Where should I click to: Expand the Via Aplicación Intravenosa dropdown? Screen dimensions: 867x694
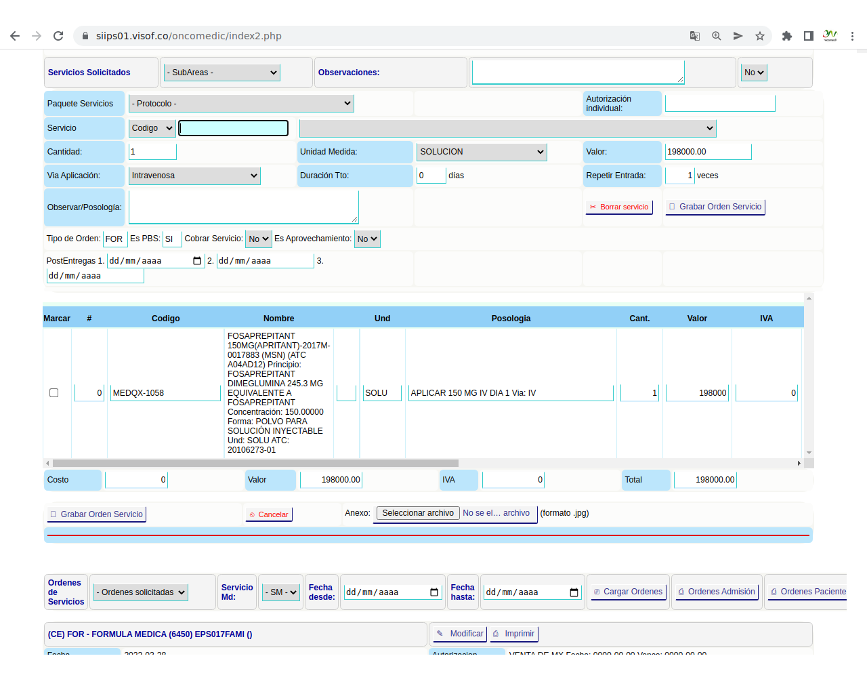coord(194,176)
